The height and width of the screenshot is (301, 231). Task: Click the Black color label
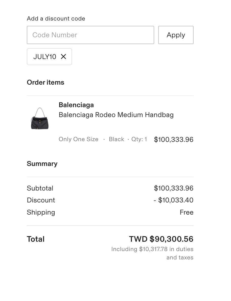tap(117, 139)
